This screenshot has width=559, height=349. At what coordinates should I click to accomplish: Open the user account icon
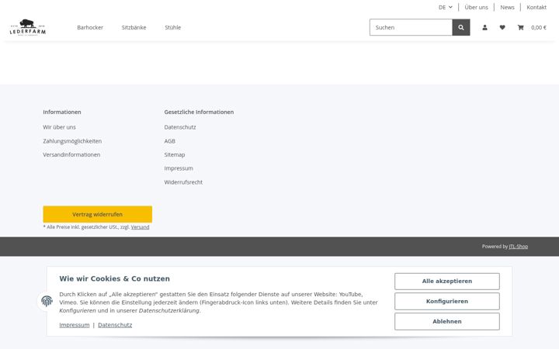tap(484, 27)
